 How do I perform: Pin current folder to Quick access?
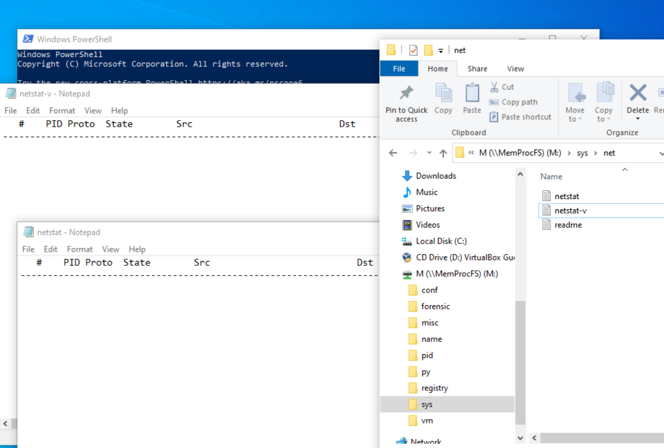pos(406,103)
